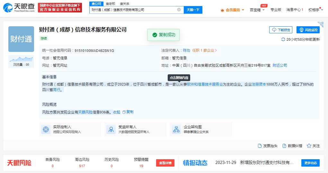Viewport: 328px width, 173px height.
Task: Click the crown icon beside 会员服务
Action: coord(222,10)
